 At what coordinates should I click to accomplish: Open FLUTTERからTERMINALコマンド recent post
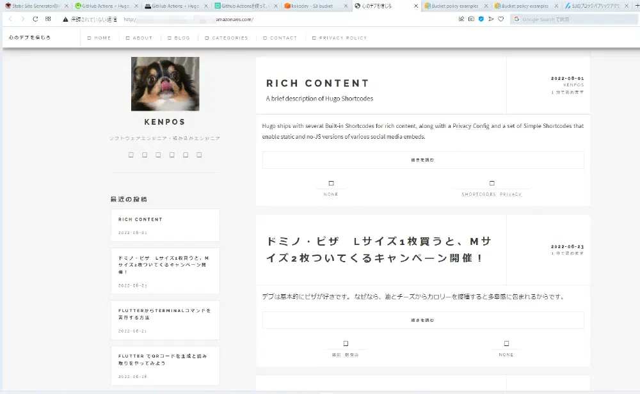[164, 314]
